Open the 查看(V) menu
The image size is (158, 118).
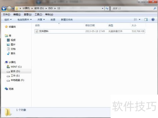(27, 15)
